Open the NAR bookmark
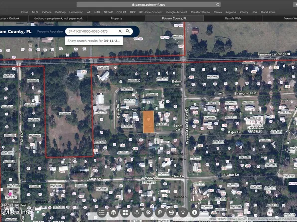The width and height of the screenshot is (297, 222). 97,12
